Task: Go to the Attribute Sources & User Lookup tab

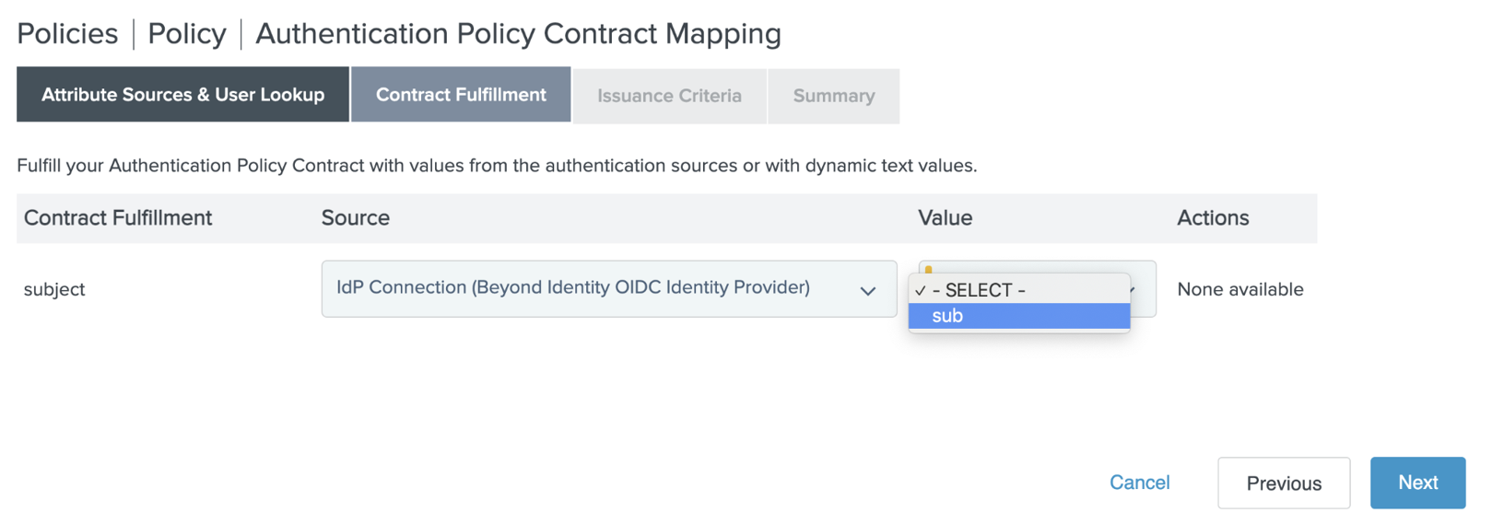Action: (x=182, y=95)
